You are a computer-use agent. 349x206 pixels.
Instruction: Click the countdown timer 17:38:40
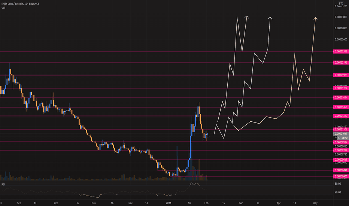click(x=343, y=138)
